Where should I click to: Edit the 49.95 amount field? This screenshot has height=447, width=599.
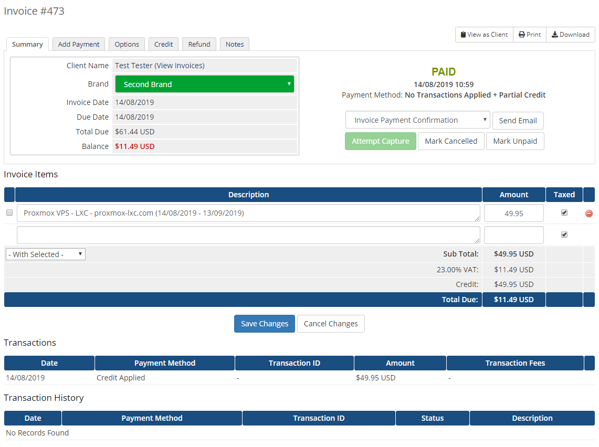pyautogui.click(x=513, y=213)
